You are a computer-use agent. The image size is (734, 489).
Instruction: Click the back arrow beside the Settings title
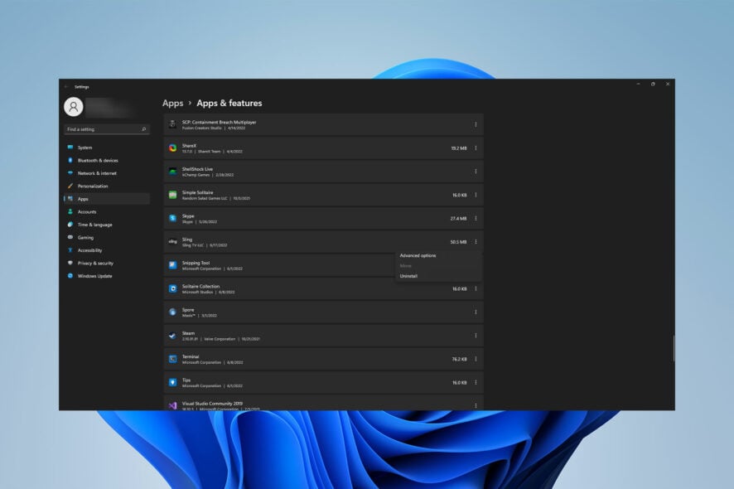pos(66,87)
